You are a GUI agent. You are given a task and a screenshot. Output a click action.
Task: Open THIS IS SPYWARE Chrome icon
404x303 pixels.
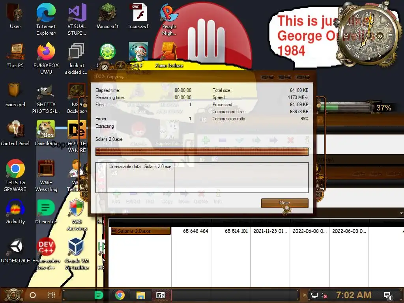pos(15,175)
